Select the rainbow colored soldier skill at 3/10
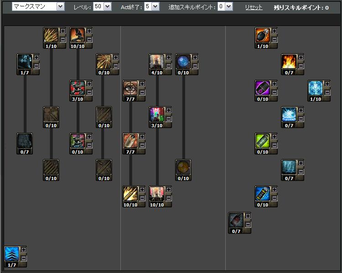Screen dimensions: 342x273 [x=157, y=114]
